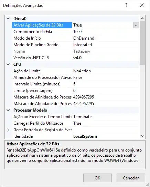
Task: Click the LocalSystem identity value
Action: coord(85,136)
